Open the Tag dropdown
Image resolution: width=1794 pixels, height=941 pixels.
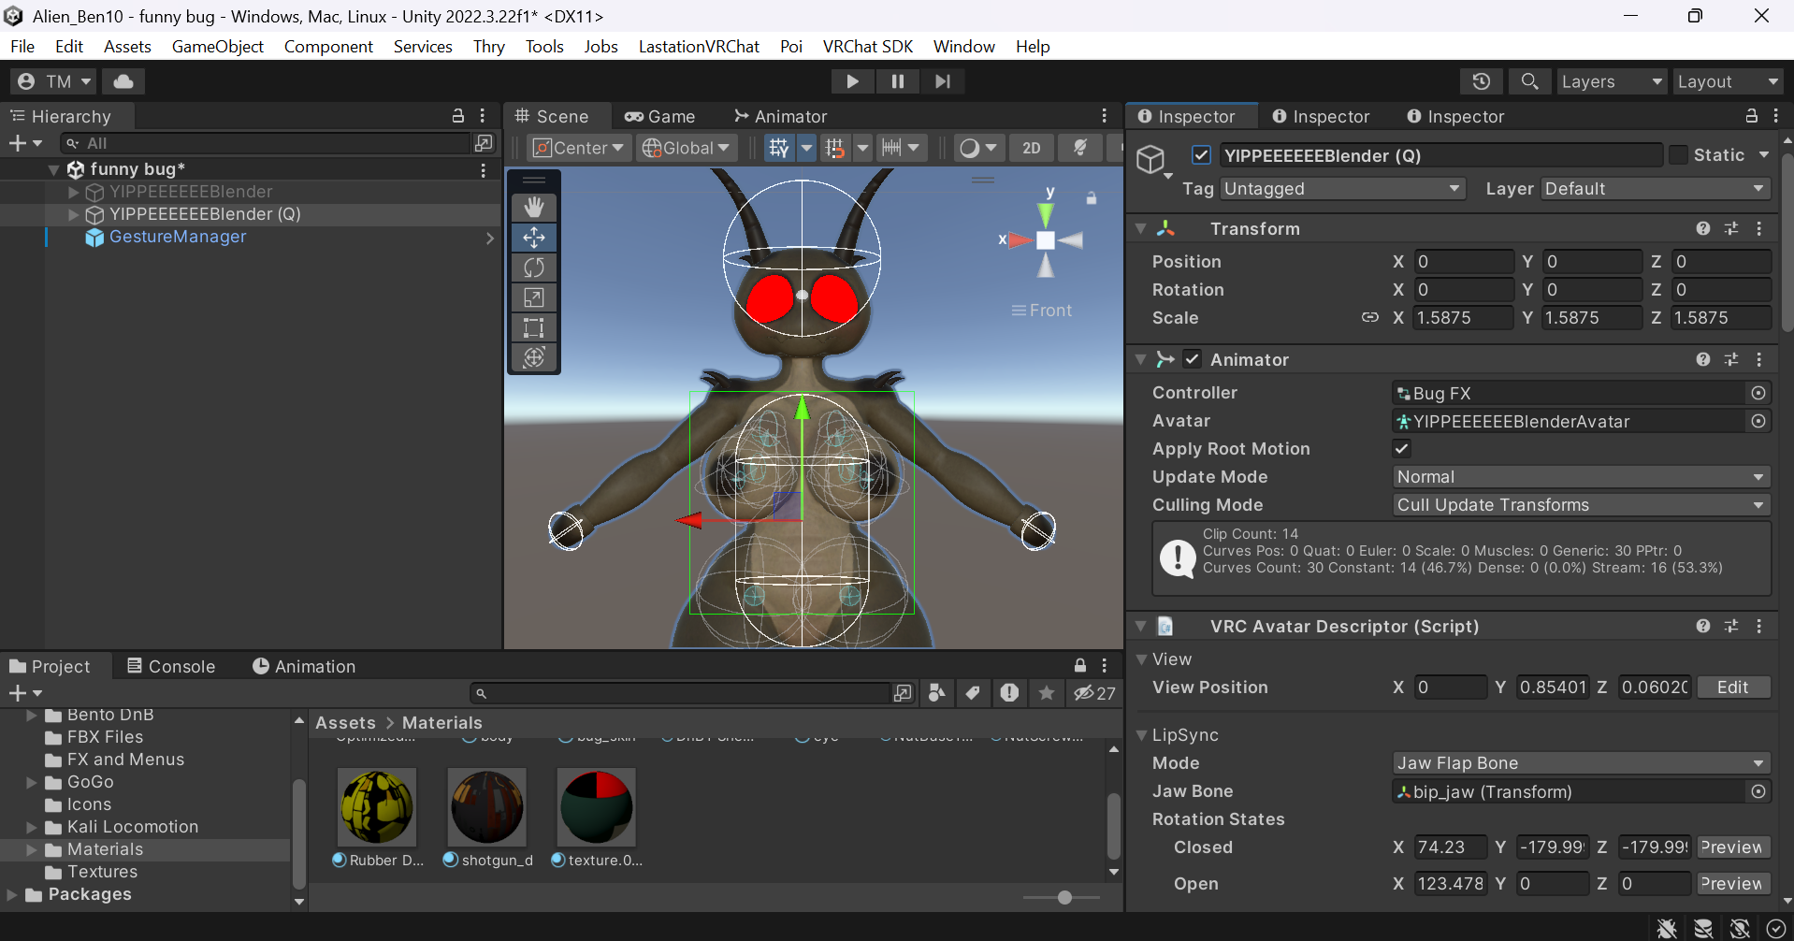click(x=1342, y=189)
